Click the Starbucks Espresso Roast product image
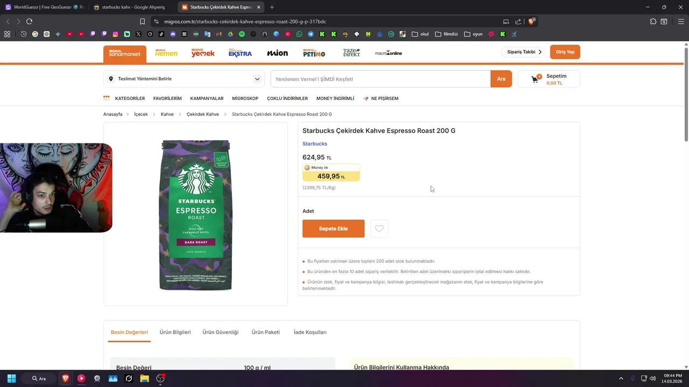 (x=195, y=215)
